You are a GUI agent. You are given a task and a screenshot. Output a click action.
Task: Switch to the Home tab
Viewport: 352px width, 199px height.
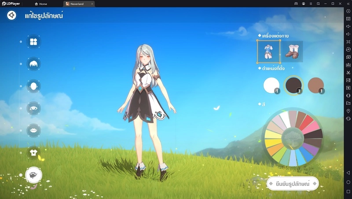click(41, 4)
